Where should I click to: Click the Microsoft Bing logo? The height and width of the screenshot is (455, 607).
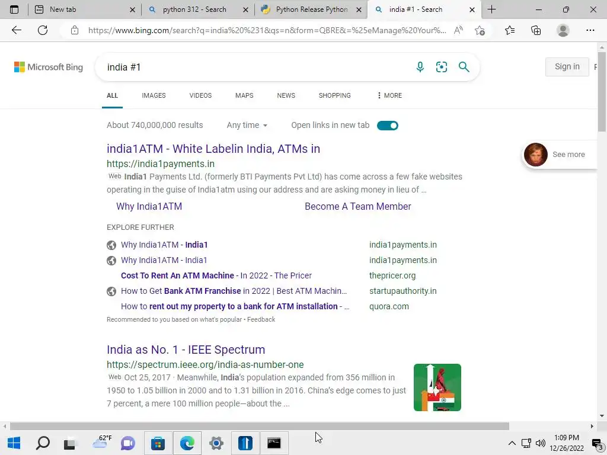point(49,67)
